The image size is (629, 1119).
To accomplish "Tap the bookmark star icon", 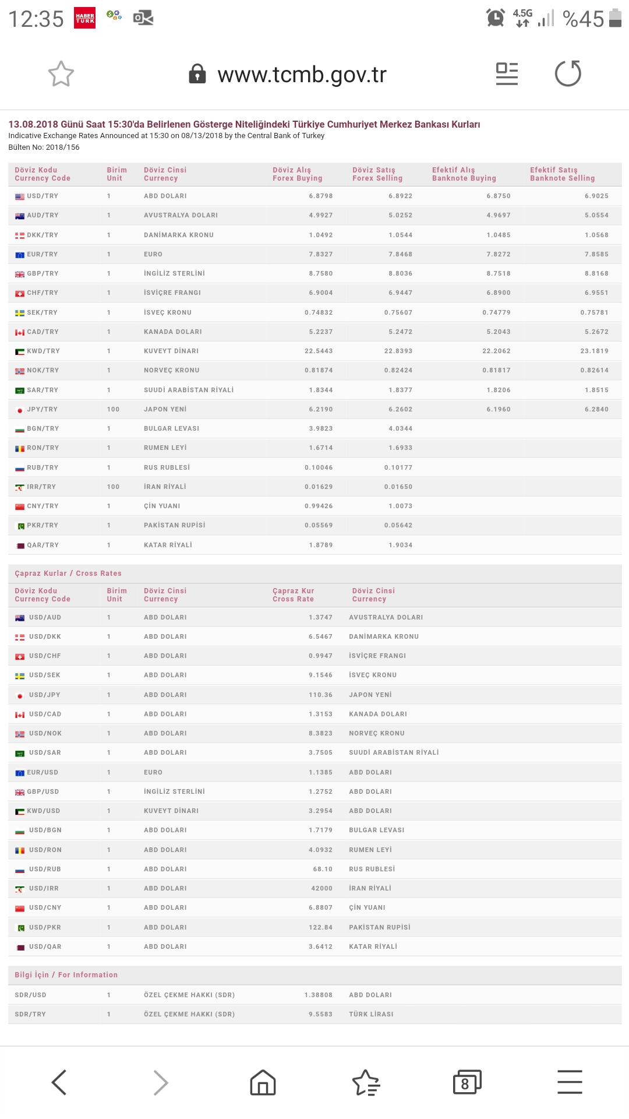I will click(61, 74).
